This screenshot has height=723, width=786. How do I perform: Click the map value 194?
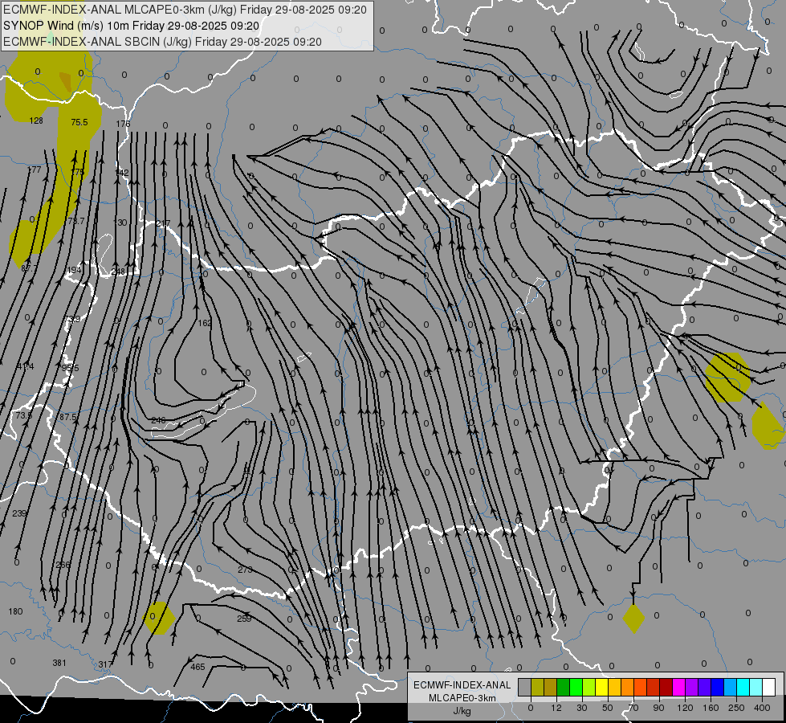[x=74, y=270]
